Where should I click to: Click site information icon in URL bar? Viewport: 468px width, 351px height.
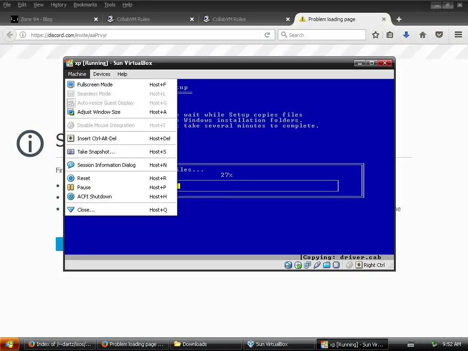[23, 35]
